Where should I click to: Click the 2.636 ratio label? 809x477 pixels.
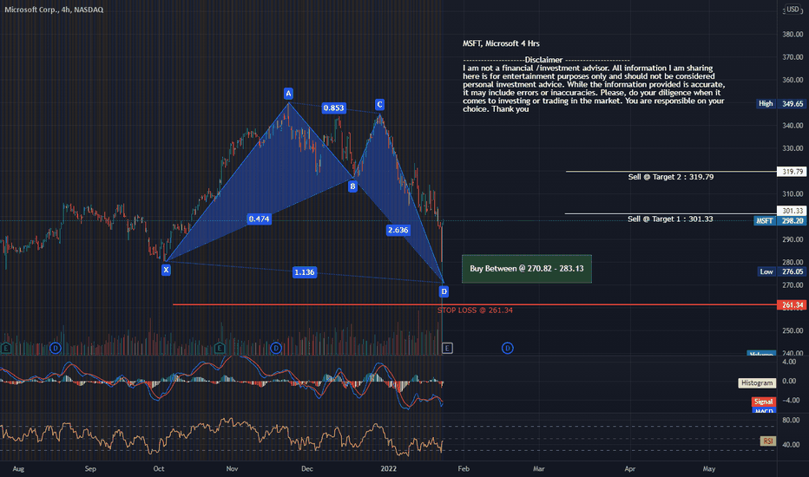point(398,230)
